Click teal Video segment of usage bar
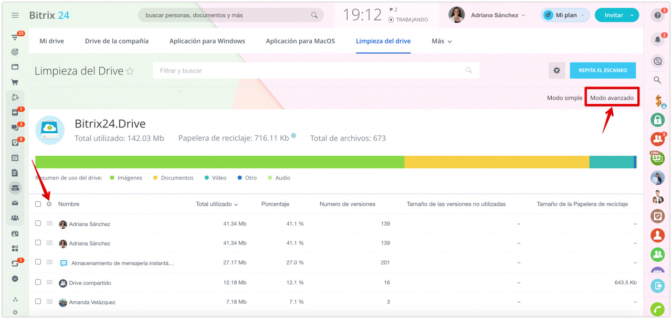Screen dimensions: 672x319 [x=612, y=162]
